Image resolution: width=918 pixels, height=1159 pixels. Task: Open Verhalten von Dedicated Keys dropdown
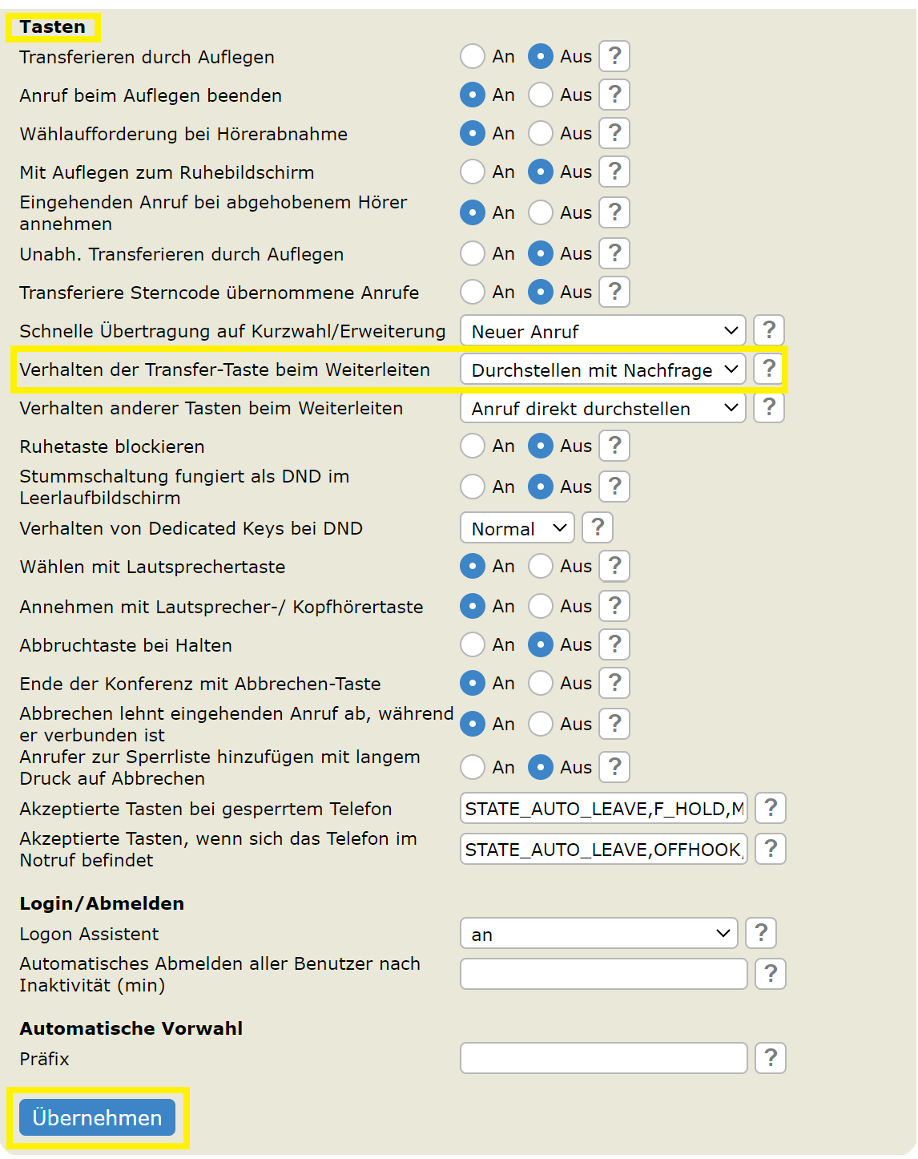517,528
